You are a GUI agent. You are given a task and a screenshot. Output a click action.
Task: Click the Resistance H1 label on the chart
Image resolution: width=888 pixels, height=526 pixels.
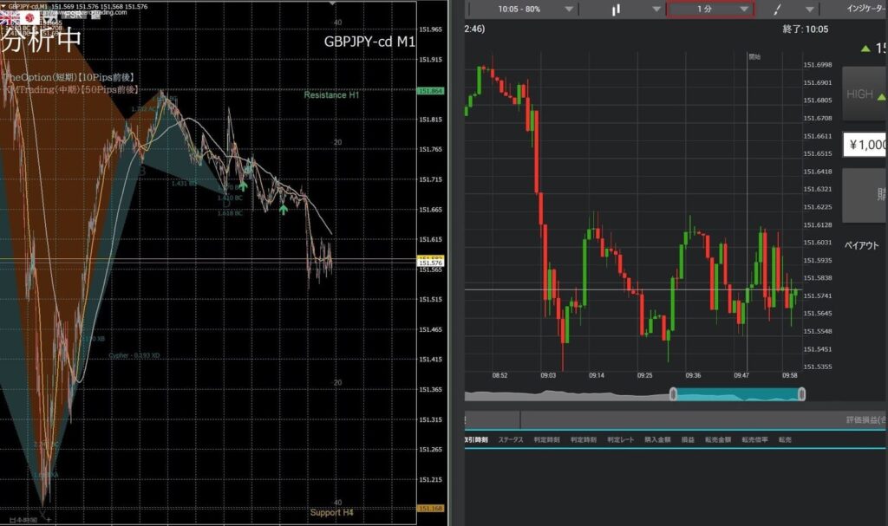pyautogui.click(x=331, y=95)
